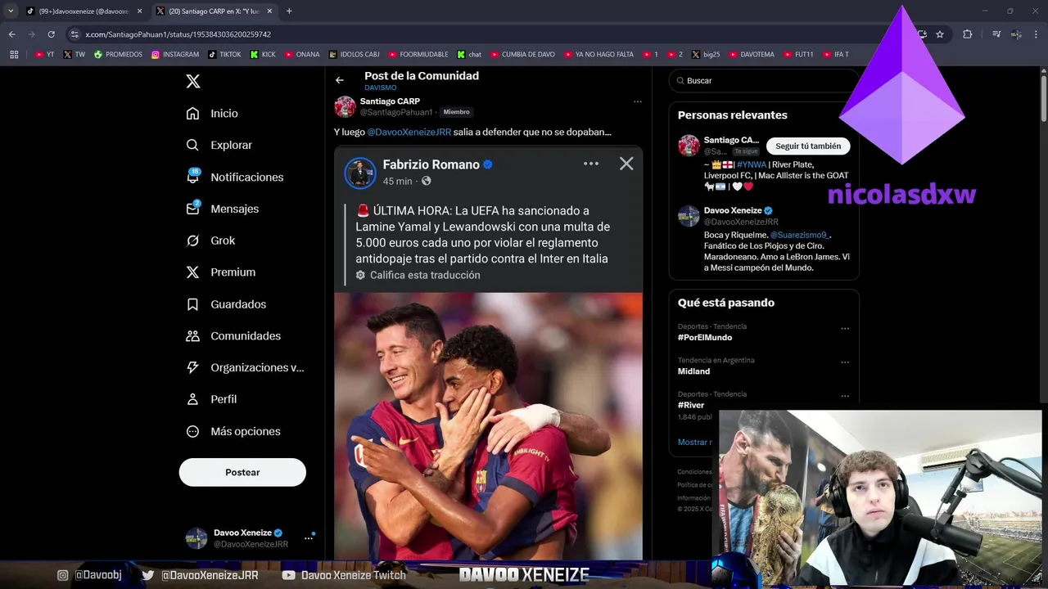This screenshot has height=589, width=1048.
Task: Open the KICK bookmark
Action: tap(263, 55)
